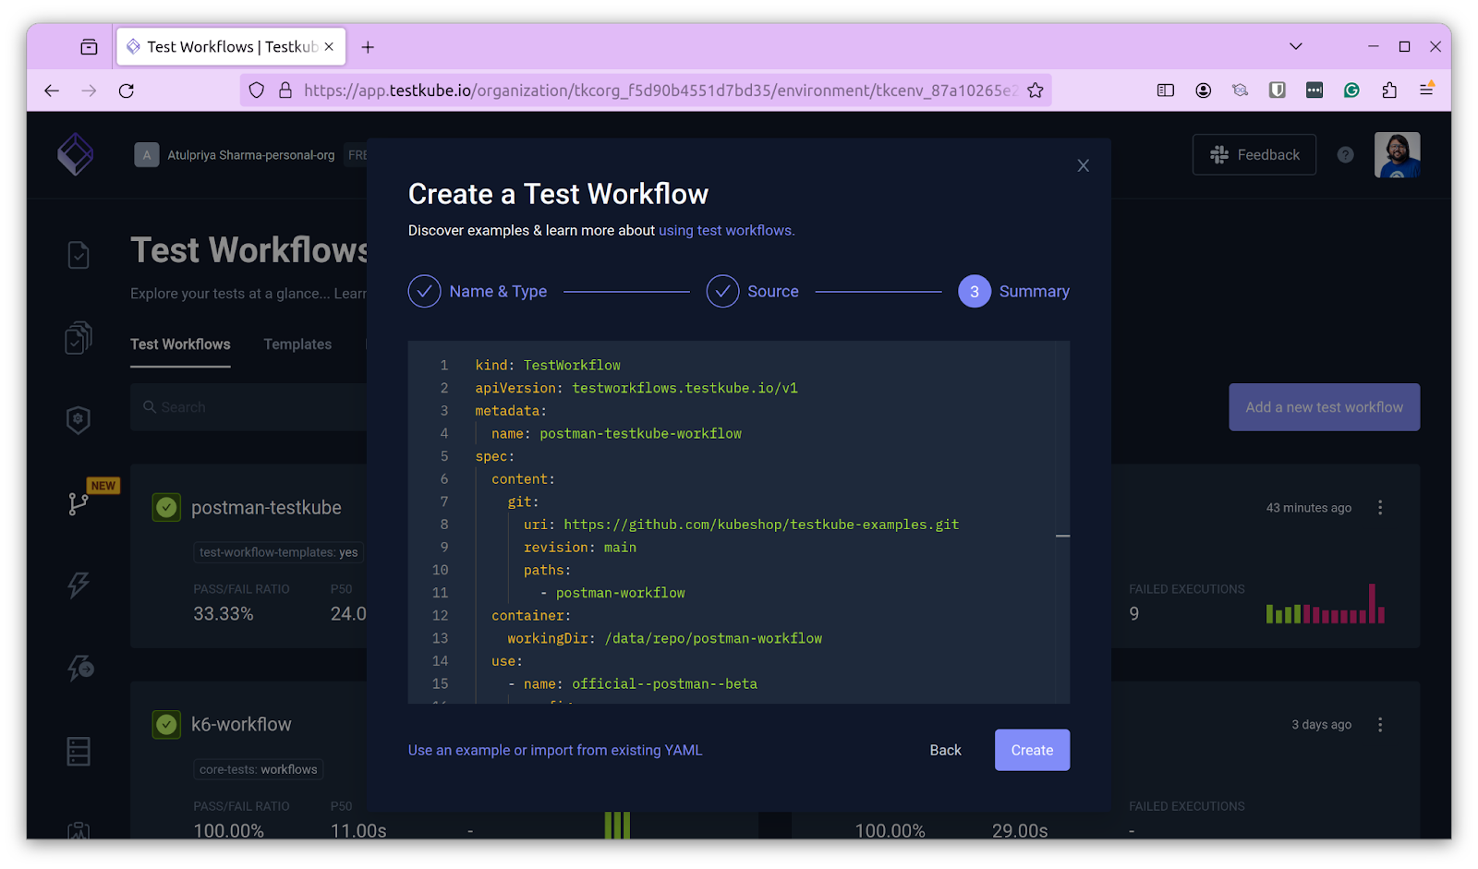Click the postman-testkube executions bar chart
1478x869 pixels.
click(x=1325, y=604)
